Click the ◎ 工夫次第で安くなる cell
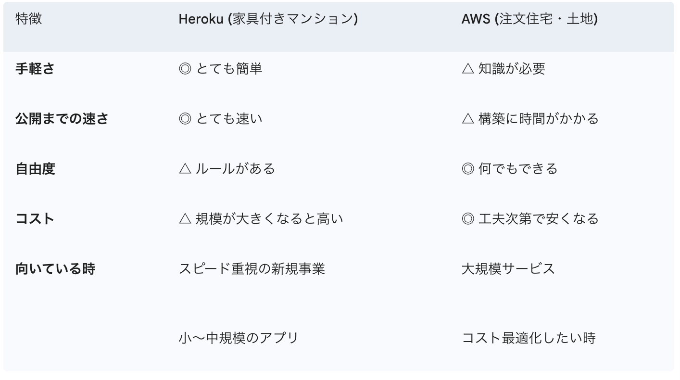The width and height of the screenshot is (680, 380). pos(530,219)
